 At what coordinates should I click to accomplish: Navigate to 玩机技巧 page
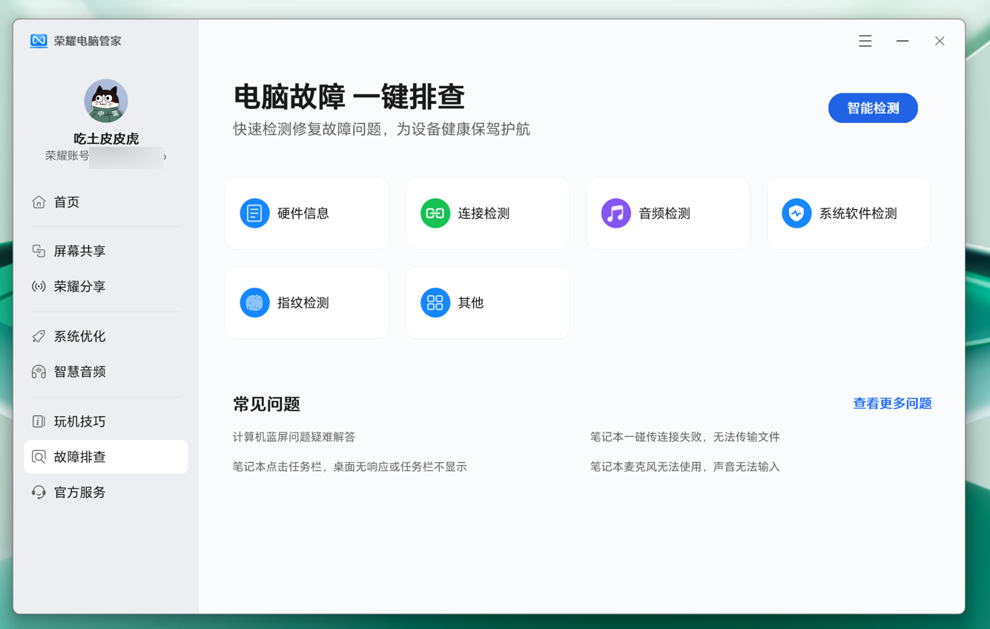click(x=79, y=421)
